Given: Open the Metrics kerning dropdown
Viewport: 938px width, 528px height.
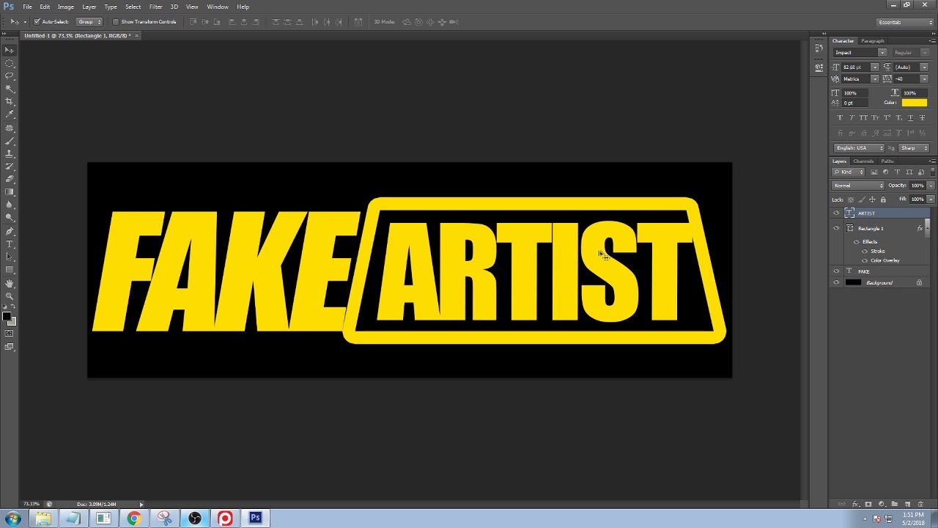Looking at the screenshot, I should point(874,79).
